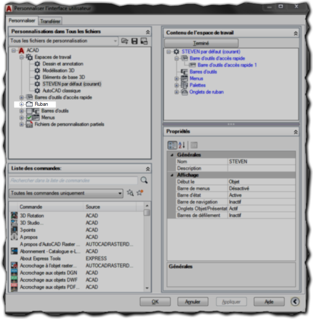The height and width of the screenshot is (319, 313).
Task: Click the Accrochage aux objets PDF icon
Action: point(14,287)
